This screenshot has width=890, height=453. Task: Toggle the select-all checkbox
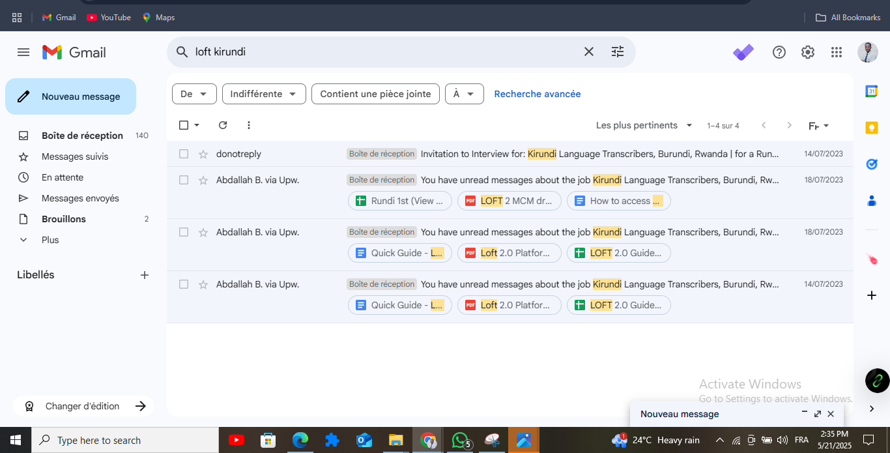184,125
